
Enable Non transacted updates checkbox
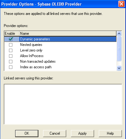pos(11,61)
